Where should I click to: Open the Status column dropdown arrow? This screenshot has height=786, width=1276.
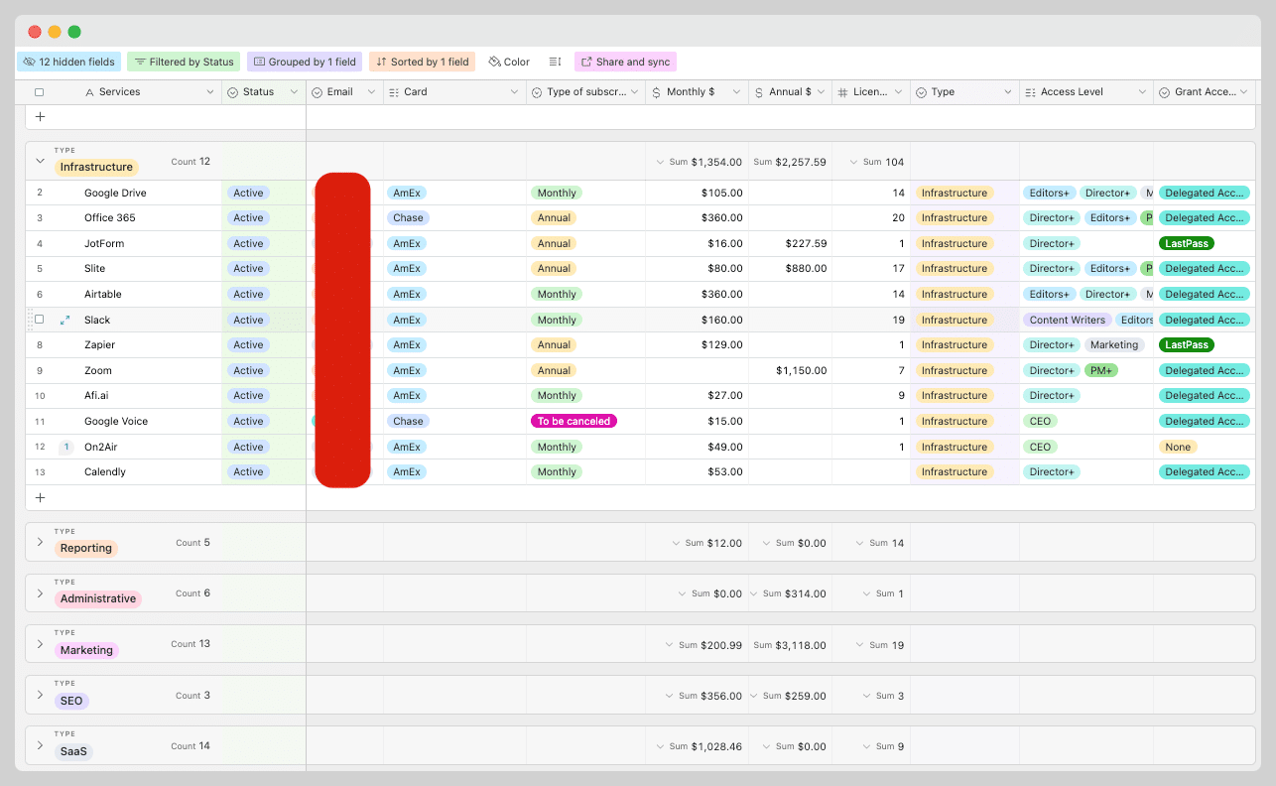point(294,92)
